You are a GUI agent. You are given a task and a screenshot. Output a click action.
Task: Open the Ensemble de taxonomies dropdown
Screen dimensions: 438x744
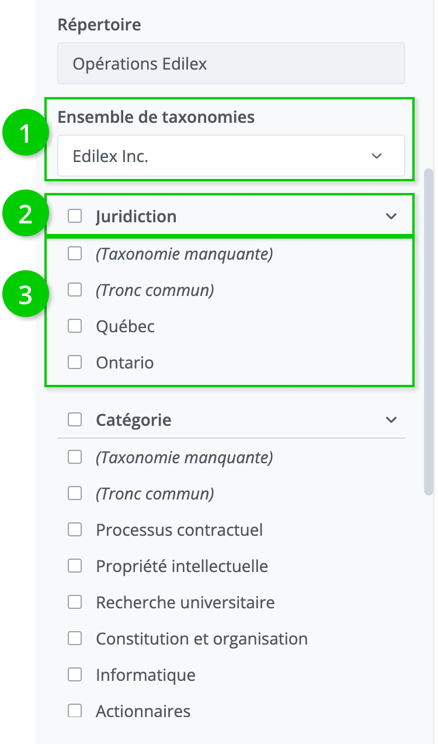pos(231,156)
